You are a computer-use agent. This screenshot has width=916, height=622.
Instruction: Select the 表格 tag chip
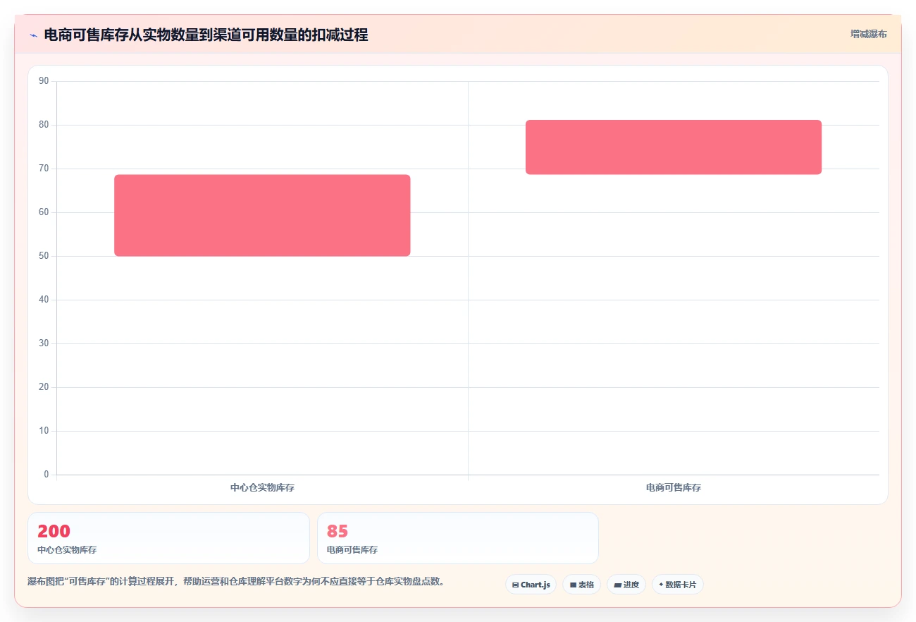pyautogui.click(x=581, y=585)
